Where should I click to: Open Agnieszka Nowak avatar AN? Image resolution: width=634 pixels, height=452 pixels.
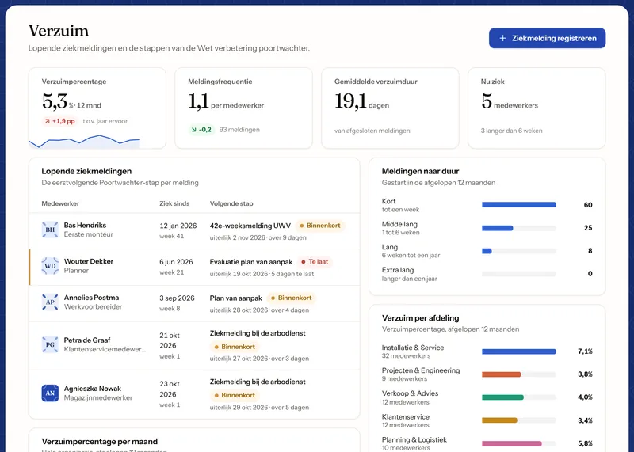pos(50,393)
